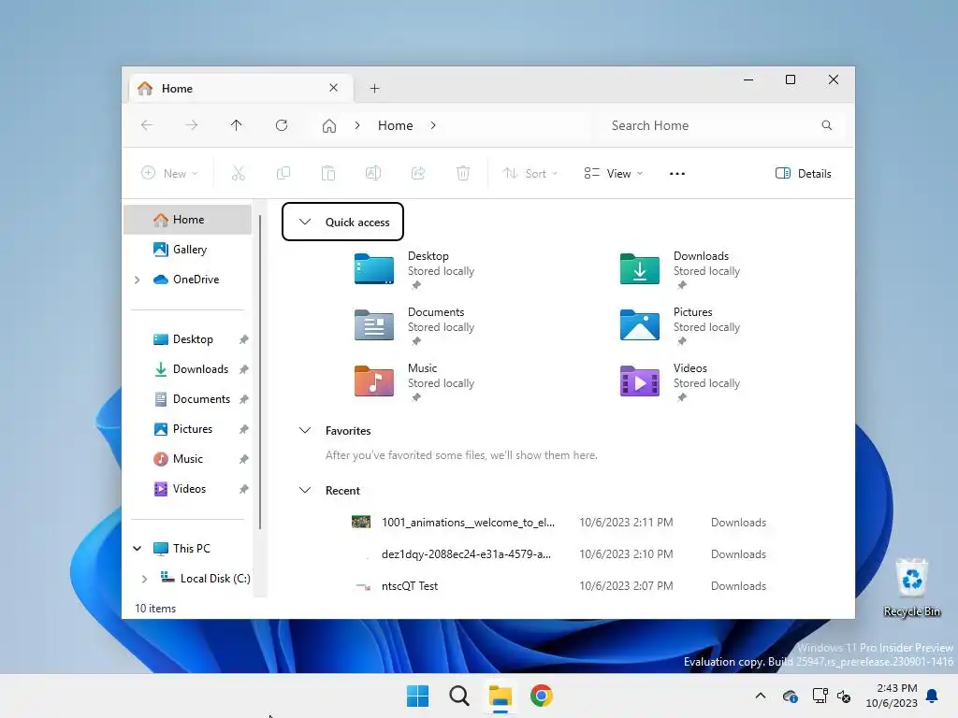Viewport: 958px width, 718px height.
Task: Expand Local Disk (C:) tree node
Action: point(144,579)
